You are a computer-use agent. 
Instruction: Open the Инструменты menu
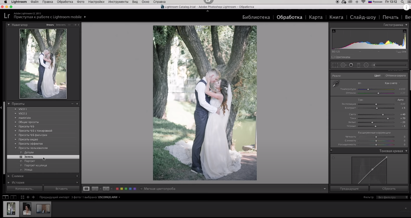click(118, 2)
